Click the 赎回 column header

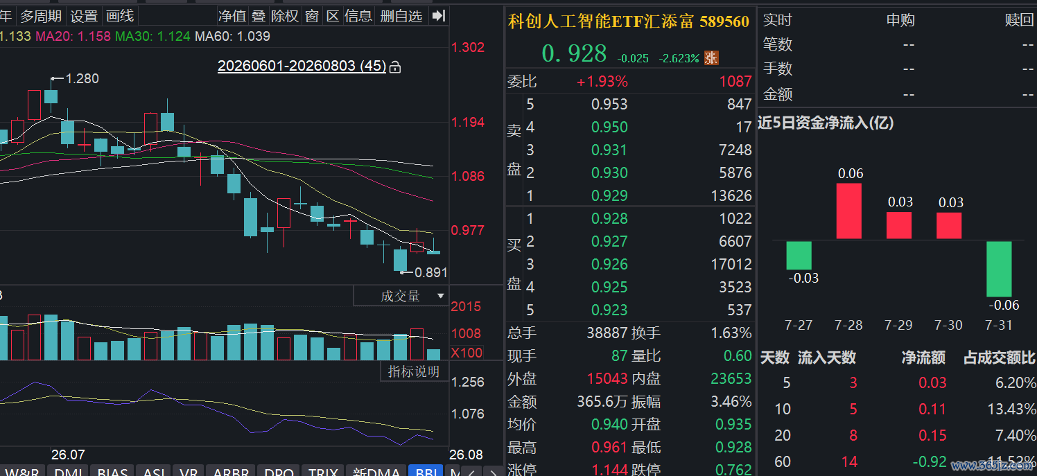1019,21
